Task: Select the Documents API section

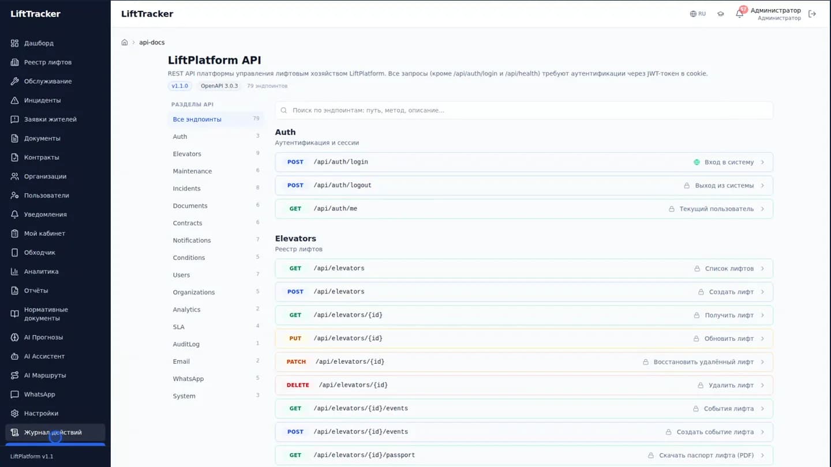Action: (216, 206)
